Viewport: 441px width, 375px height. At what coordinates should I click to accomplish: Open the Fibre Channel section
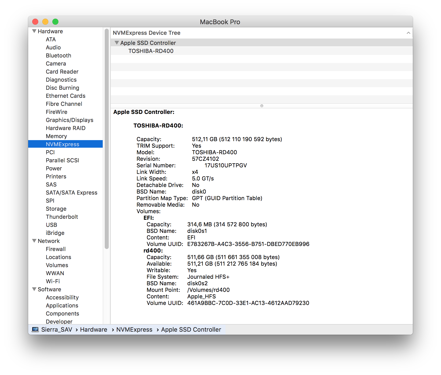coord(64,104)
